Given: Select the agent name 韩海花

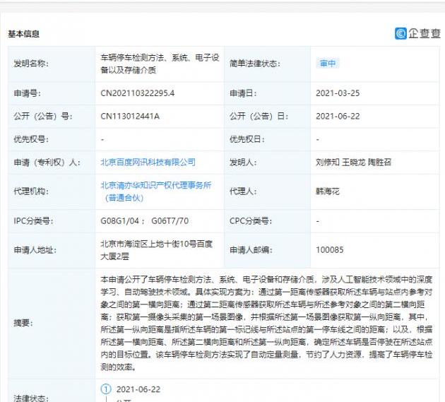Looking at the screenshot, I should click(x=328, y=191).
